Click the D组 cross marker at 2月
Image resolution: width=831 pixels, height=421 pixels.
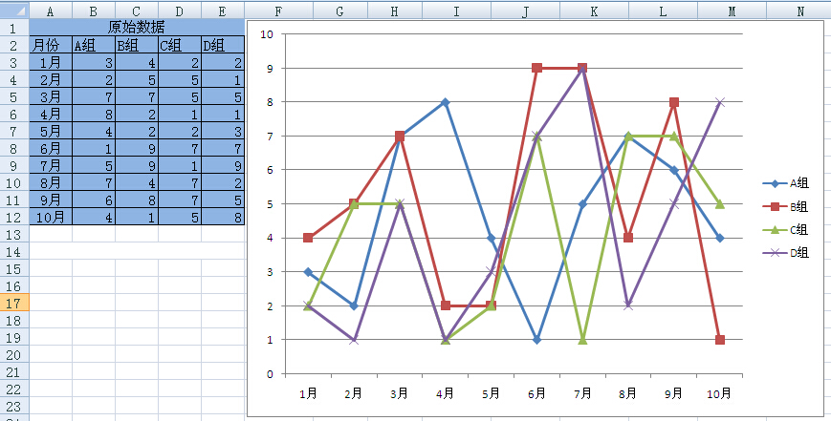pyautogui.click(x=354, y=340)
